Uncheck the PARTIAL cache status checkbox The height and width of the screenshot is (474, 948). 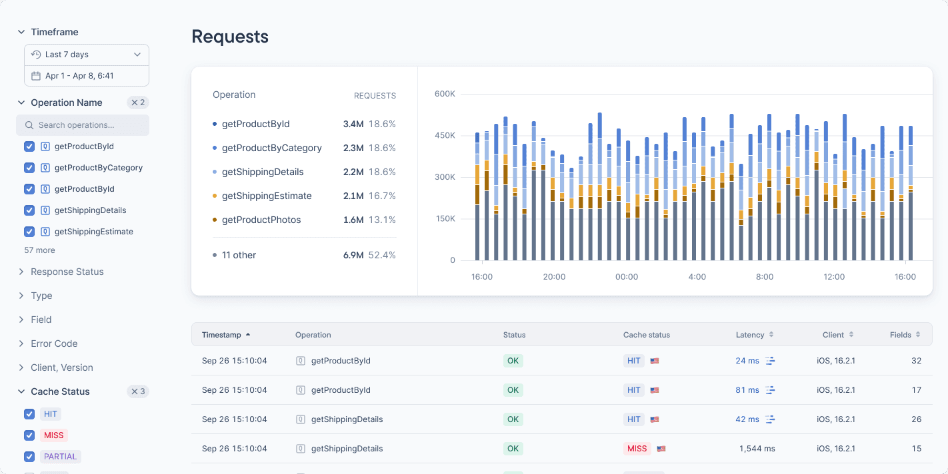tap(29, 457)
